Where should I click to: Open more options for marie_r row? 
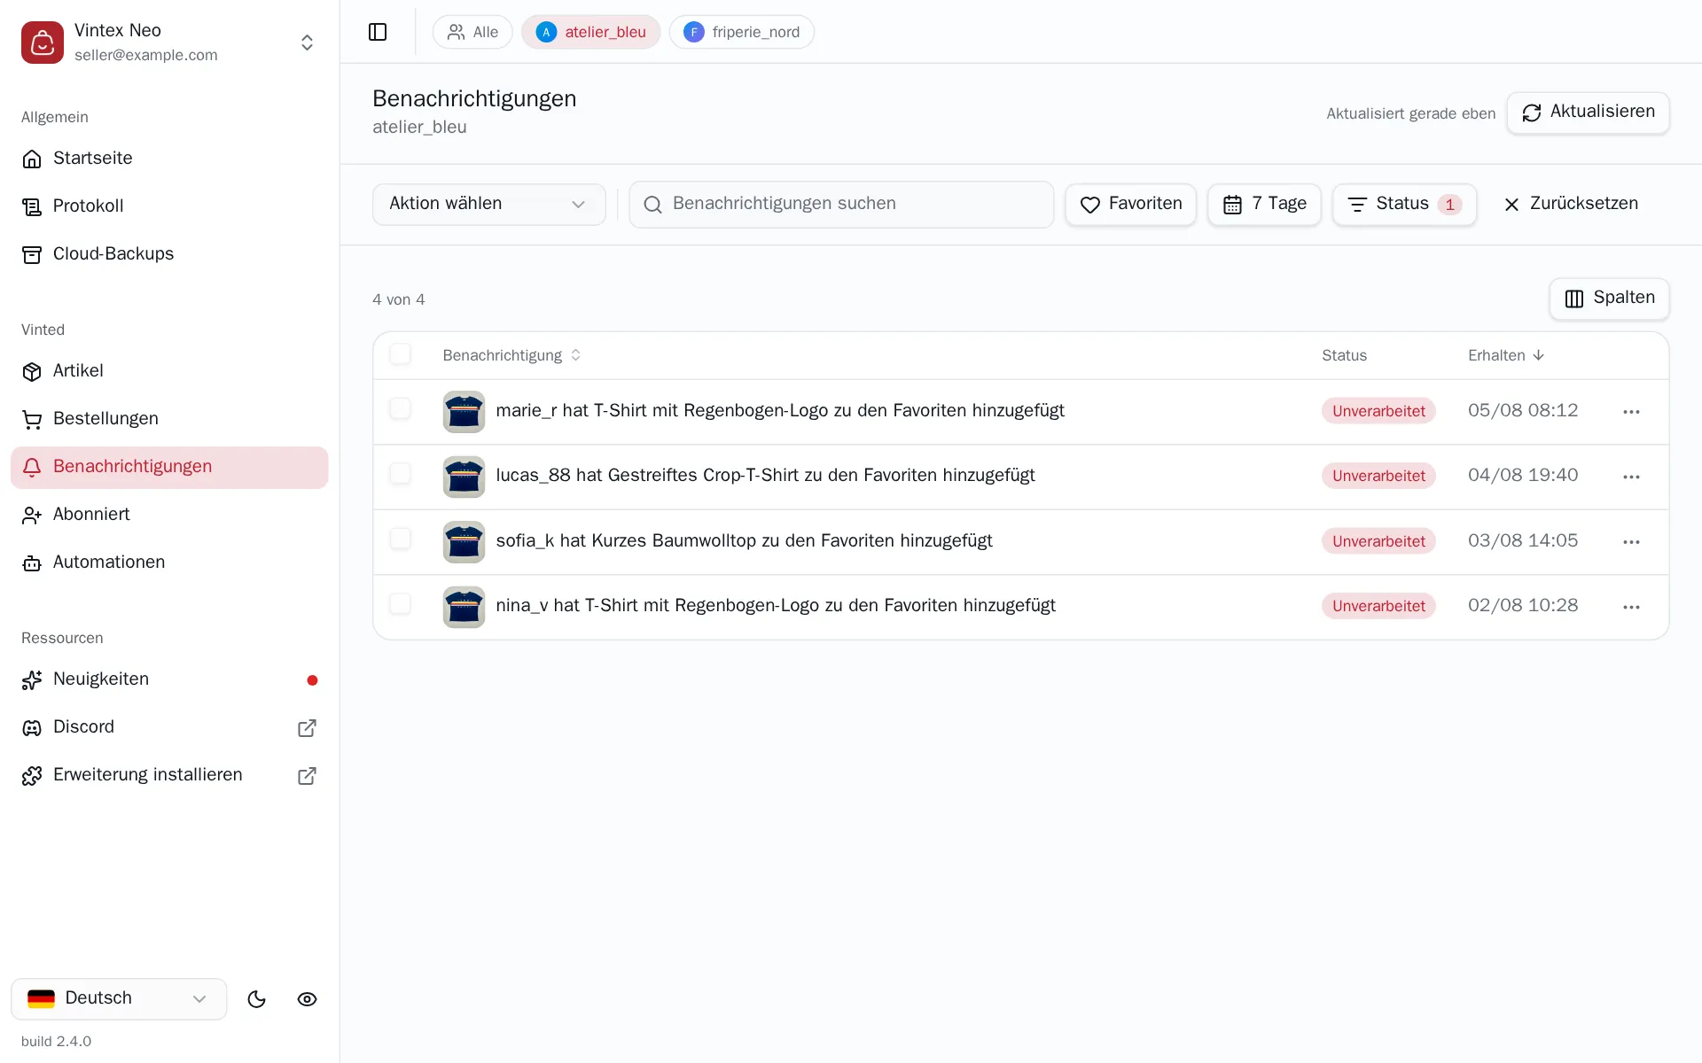pyautogui.click(x=1631, y=411)
